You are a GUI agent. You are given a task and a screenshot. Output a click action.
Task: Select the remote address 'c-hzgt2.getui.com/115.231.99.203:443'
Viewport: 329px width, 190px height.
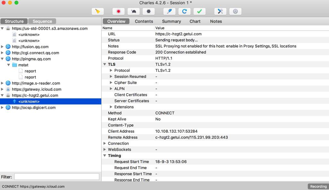pyautogui.click(x=192, y=137)
